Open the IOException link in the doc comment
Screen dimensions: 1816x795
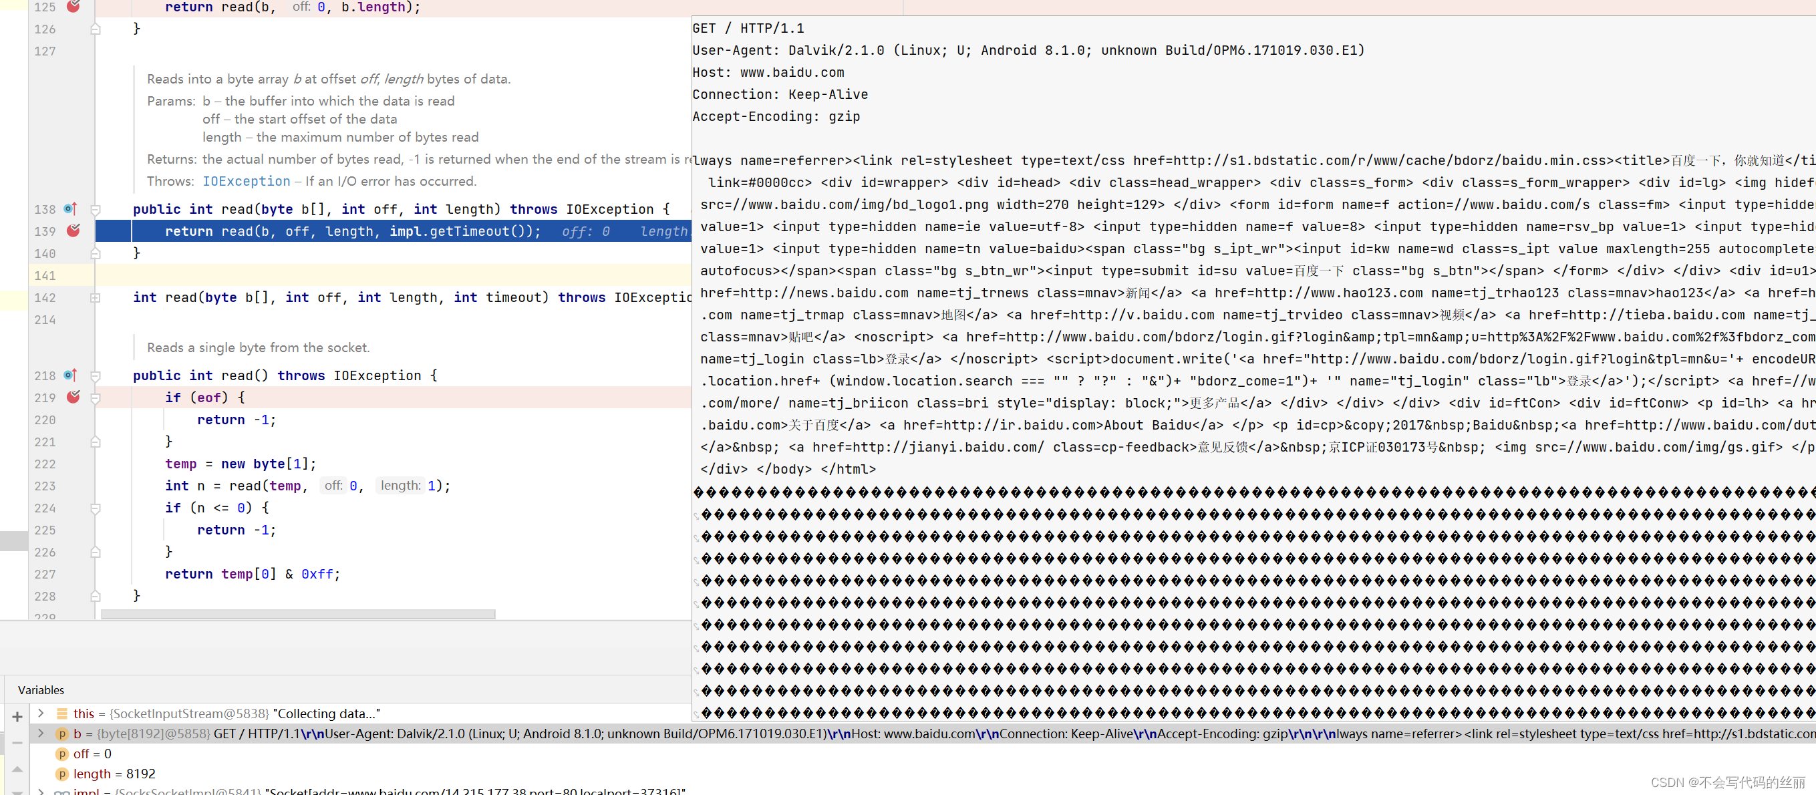247,181
